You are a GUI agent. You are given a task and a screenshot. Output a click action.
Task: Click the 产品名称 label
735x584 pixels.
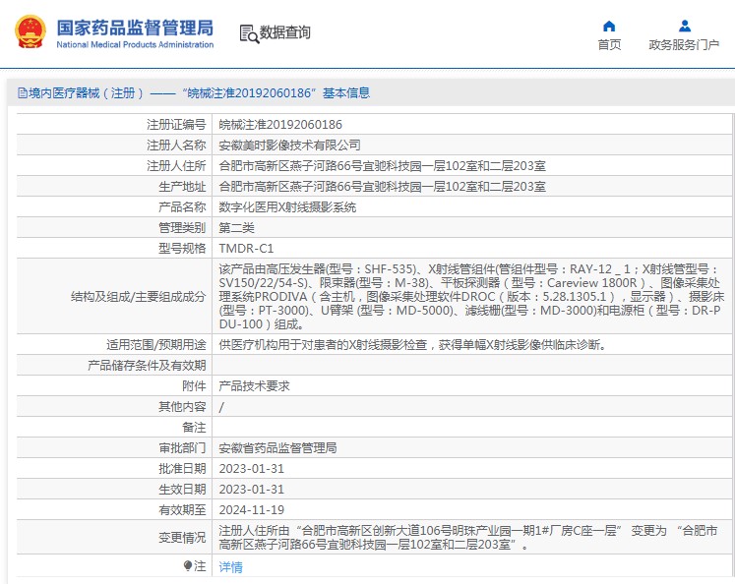[182, 207]
